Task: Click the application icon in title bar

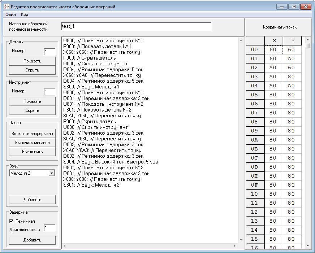Action: (7, 6)
